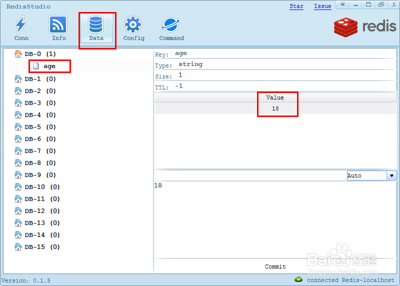Open the Info RSS icon
The height and width of the screenshot is (286, 400).
pyautogui.click(x=58, y=24)
